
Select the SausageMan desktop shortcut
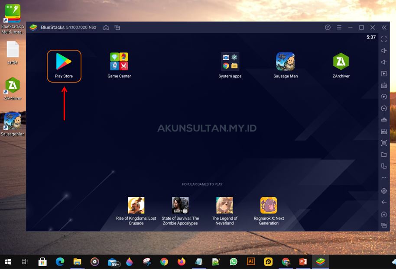(x=13, y=125)
